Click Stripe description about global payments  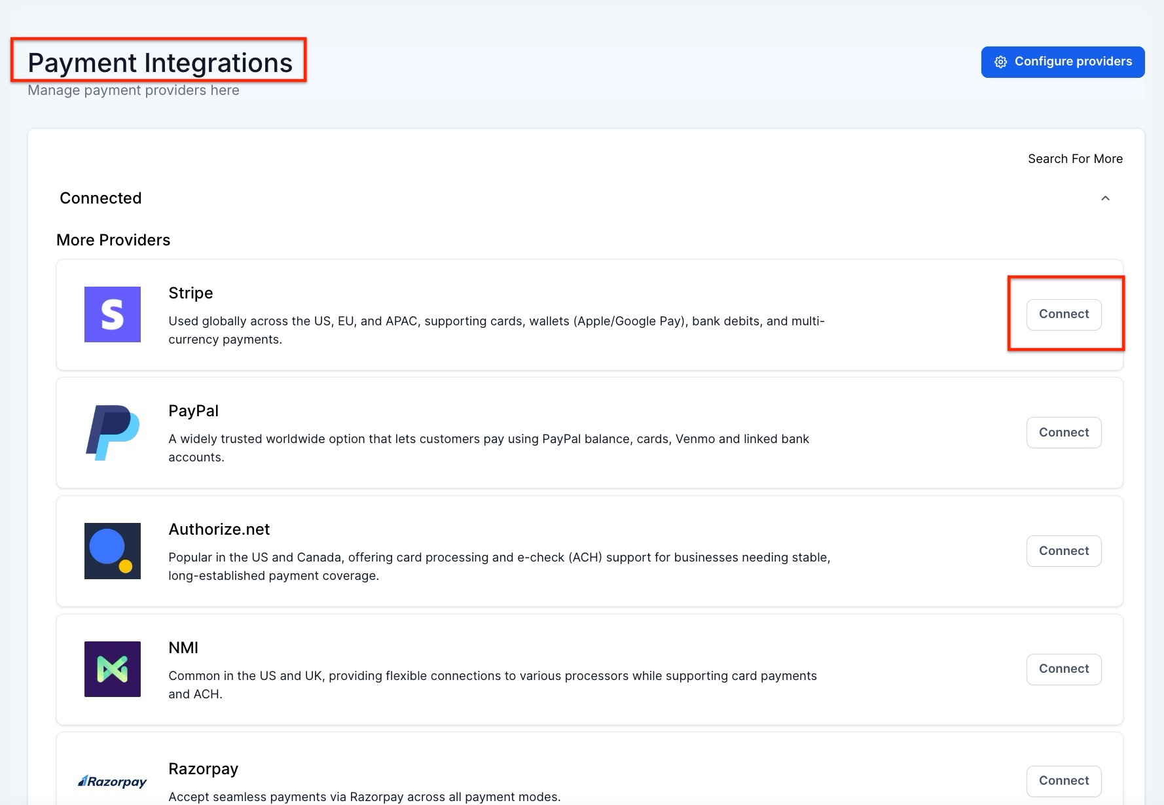pos(496,331)
